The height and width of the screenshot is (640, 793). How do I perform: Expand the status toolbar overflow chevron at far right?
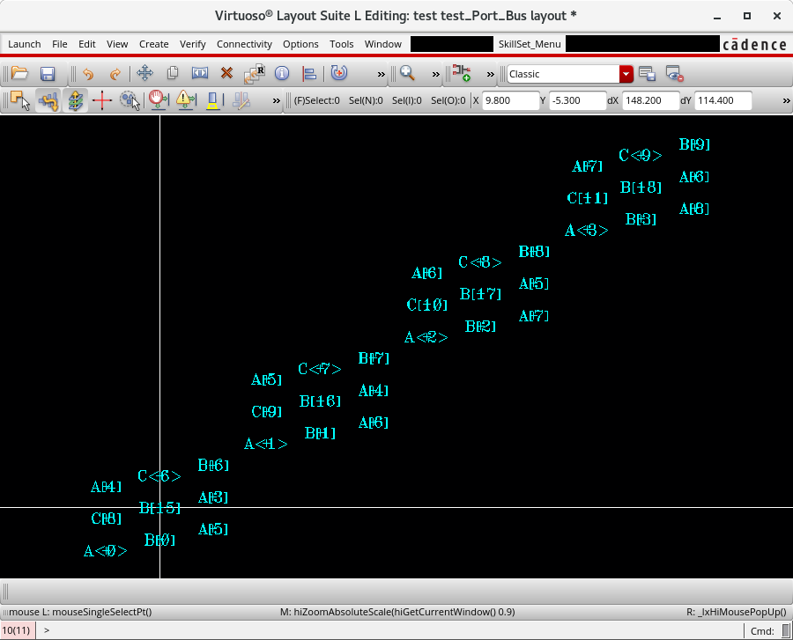pyautogui.click(x=787, y=100)
